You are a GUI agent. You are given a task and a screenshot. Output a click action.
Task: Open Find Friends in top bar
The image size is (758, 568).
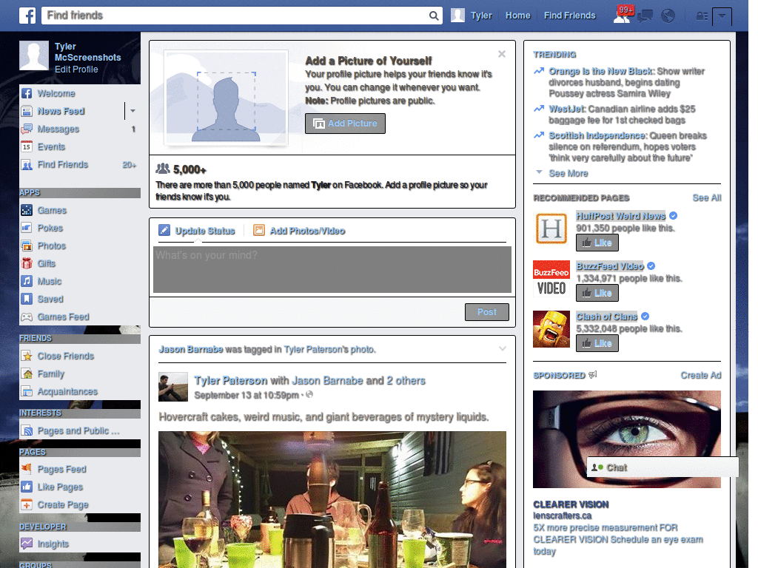click(569, 16)
